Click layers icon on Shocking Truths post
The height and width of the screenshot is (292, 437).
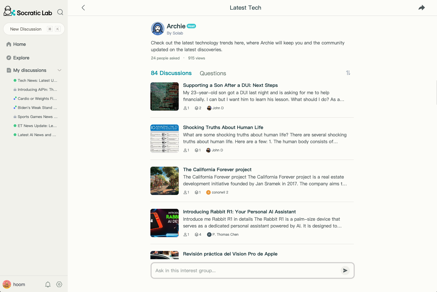click(x=197, y=150)
